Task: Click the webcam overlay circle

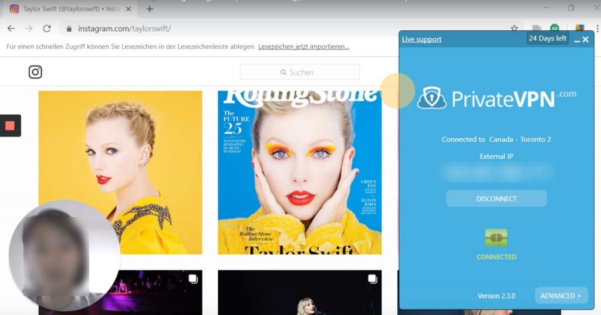Action: point(63,255)
